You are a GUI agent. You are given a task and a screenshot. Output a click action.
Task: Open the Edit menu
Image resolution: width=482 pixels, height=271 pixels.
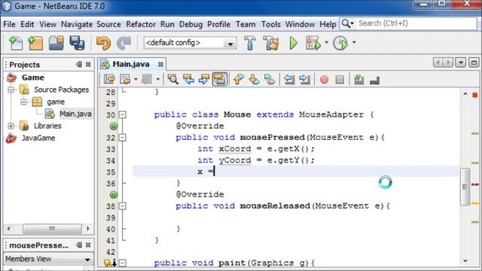coord(27,24)
